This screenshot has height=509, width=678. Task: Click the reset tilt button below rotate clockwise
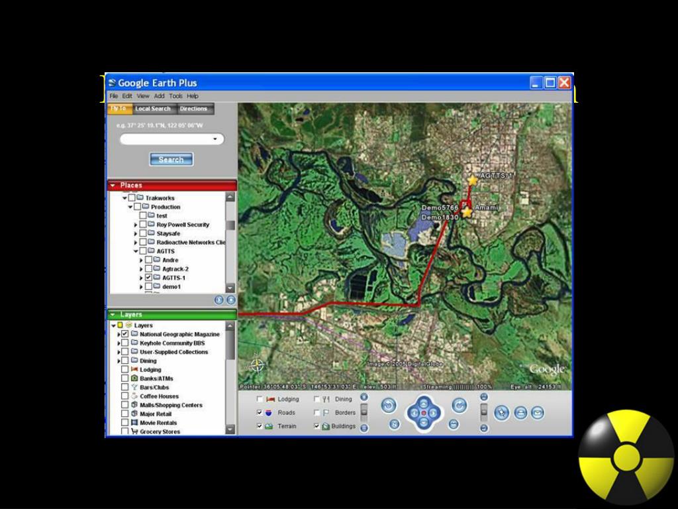coord(453,424)
